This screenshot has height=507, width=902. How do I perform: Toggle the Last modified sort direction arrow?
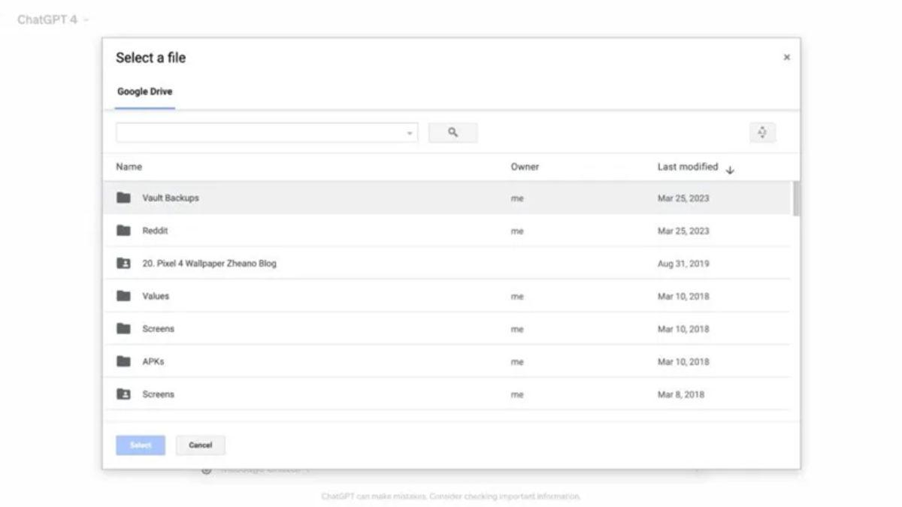[730, 170]
